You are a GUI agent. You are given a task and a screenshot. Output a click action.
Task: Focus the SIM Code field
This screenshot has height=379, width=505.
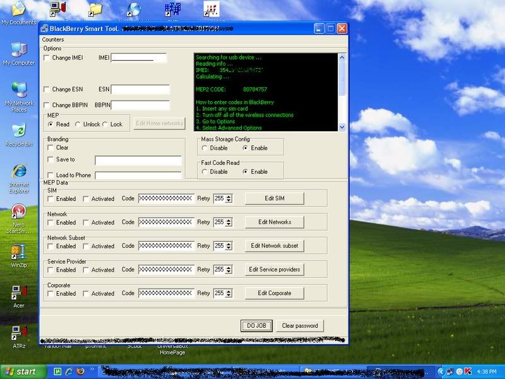point(167,198)
